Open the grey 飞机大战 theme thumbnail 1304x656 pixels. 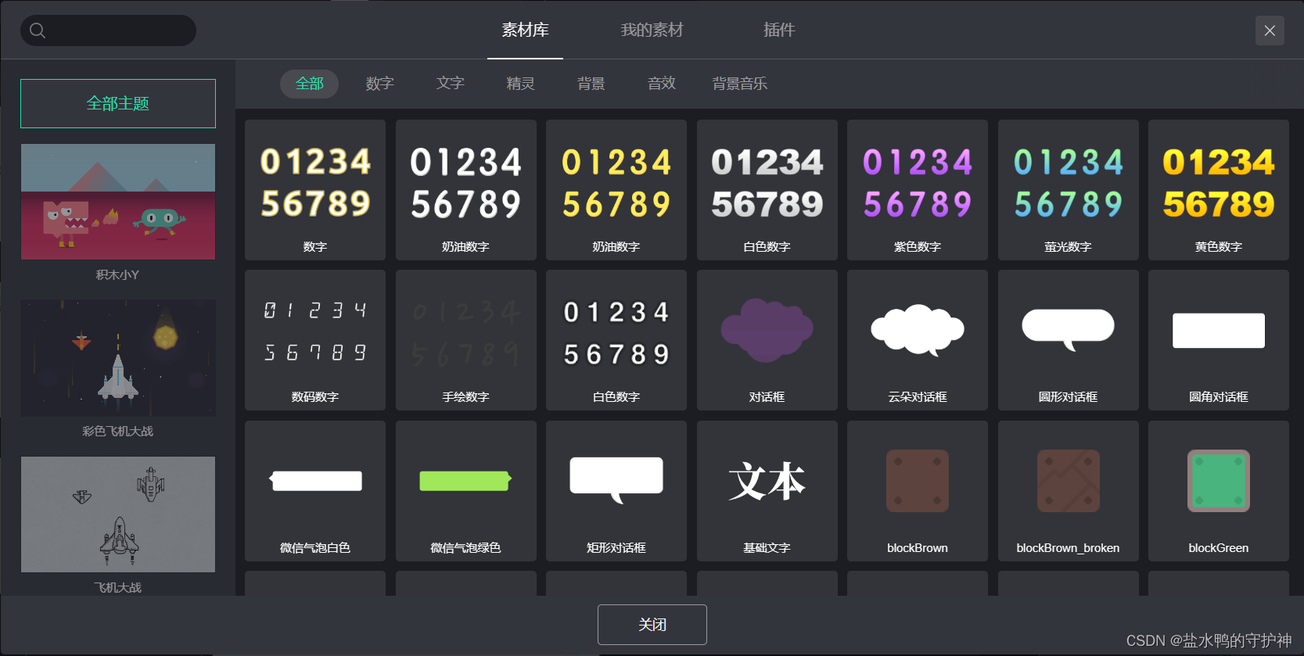click(x=118, y=514)
